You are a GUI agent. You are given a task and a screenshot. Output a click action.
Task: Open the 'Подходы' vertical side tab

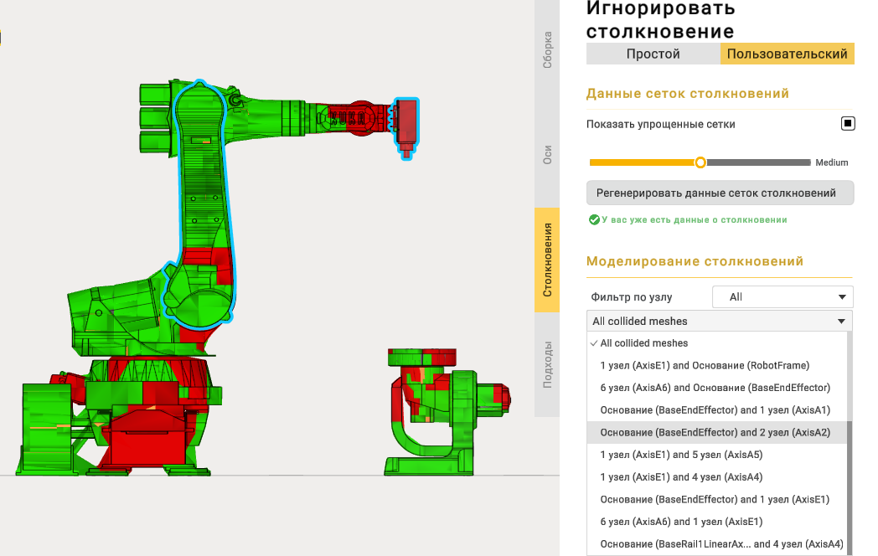coord(547,364)
